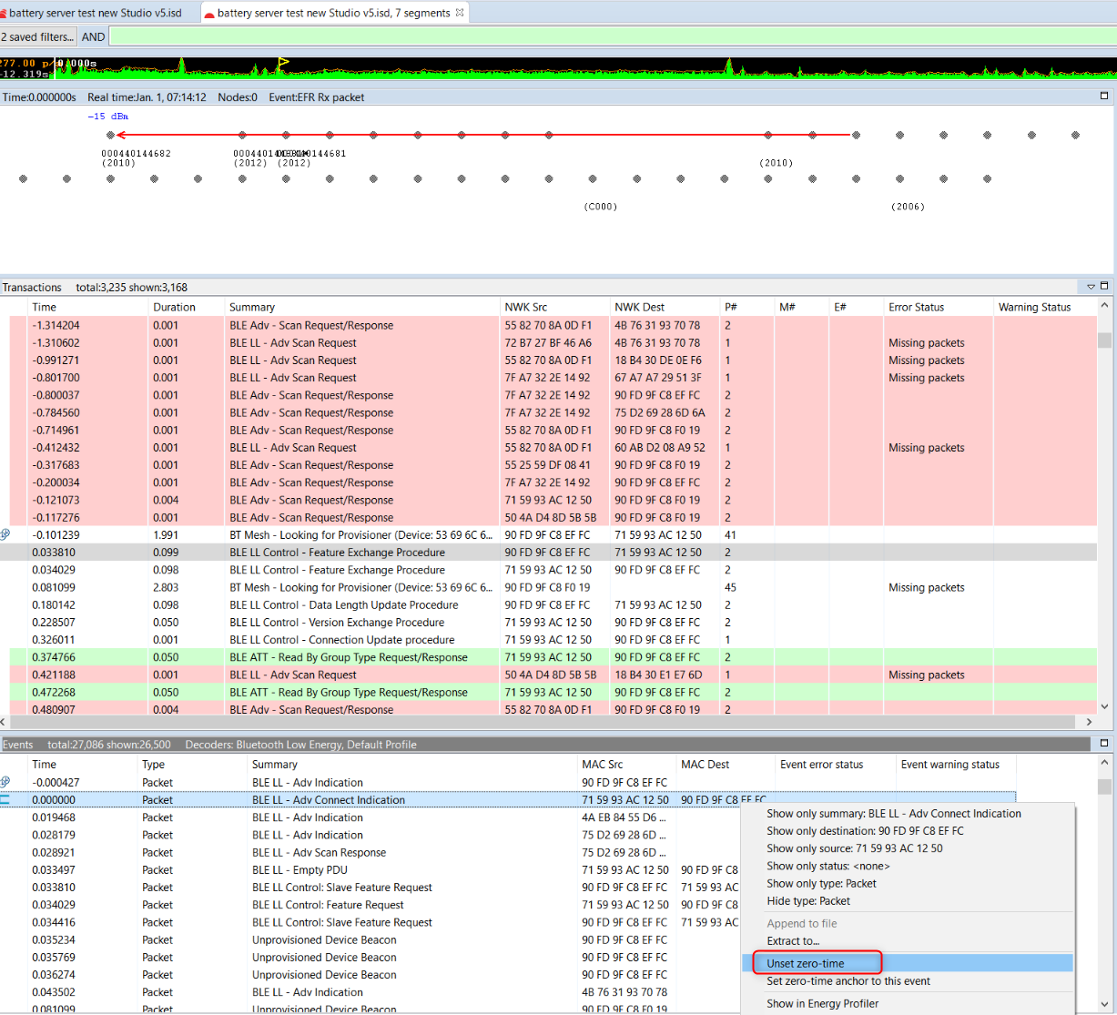
Task: Maximize the Transactions panel
Action: (1104, 286)
